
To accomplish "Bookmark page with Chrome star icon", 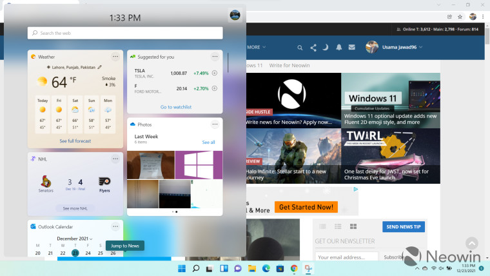I will coord(460,17).
